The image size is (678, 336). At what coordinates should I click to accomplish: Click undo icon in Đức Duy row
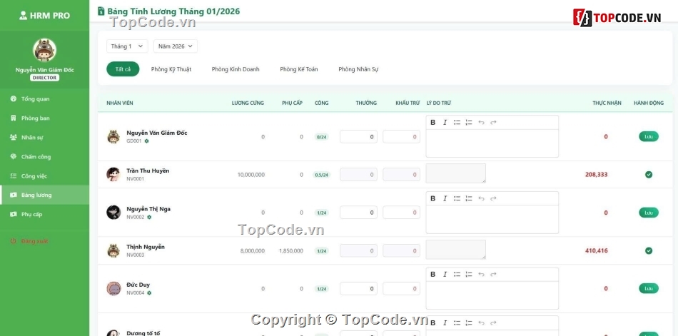(x=481, y=274)
